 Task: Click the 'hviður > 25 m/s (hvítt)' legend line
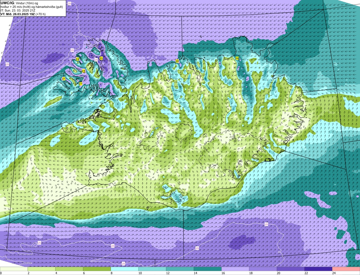(31, 6)
